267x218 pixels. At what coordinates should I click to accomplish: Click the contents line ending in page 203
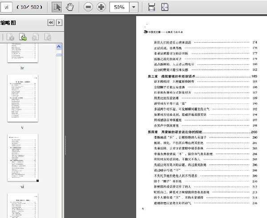tap(205, 148)
